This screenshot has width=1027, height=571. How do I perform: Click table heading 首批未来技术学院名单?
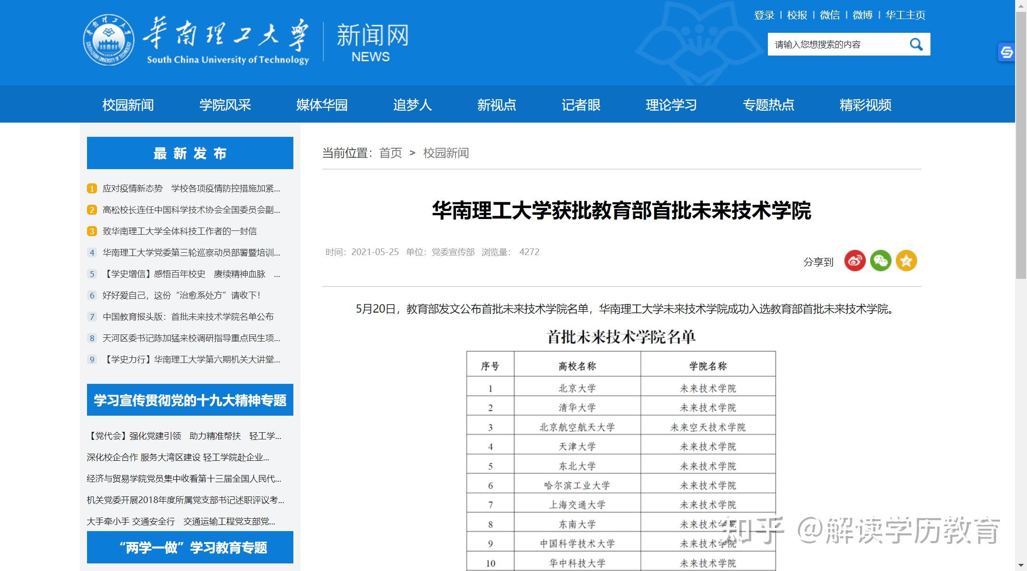click(621, 337)
